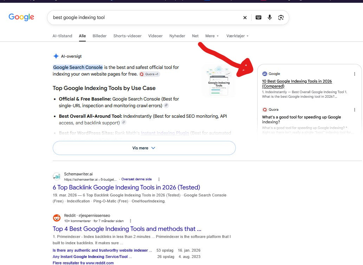
Task: Click '26 opslag' text in Reddit result
Action: coord(166,257)
